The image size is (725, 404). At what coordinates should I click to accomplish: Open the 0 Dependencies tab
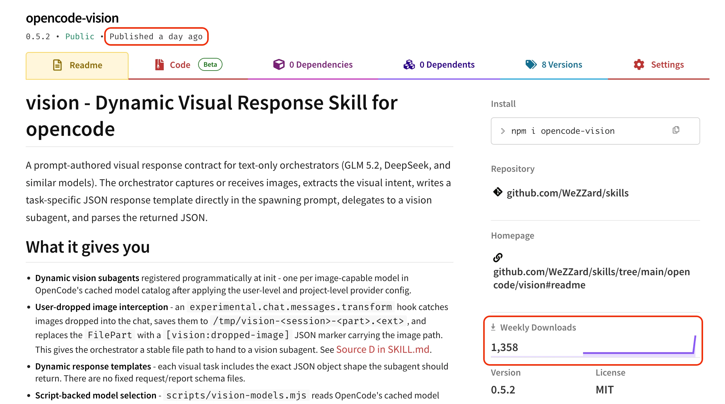(313, 65)
